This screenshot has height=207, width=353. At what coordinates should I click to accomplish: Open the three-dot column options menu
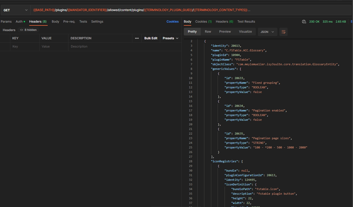click(137, 38)
